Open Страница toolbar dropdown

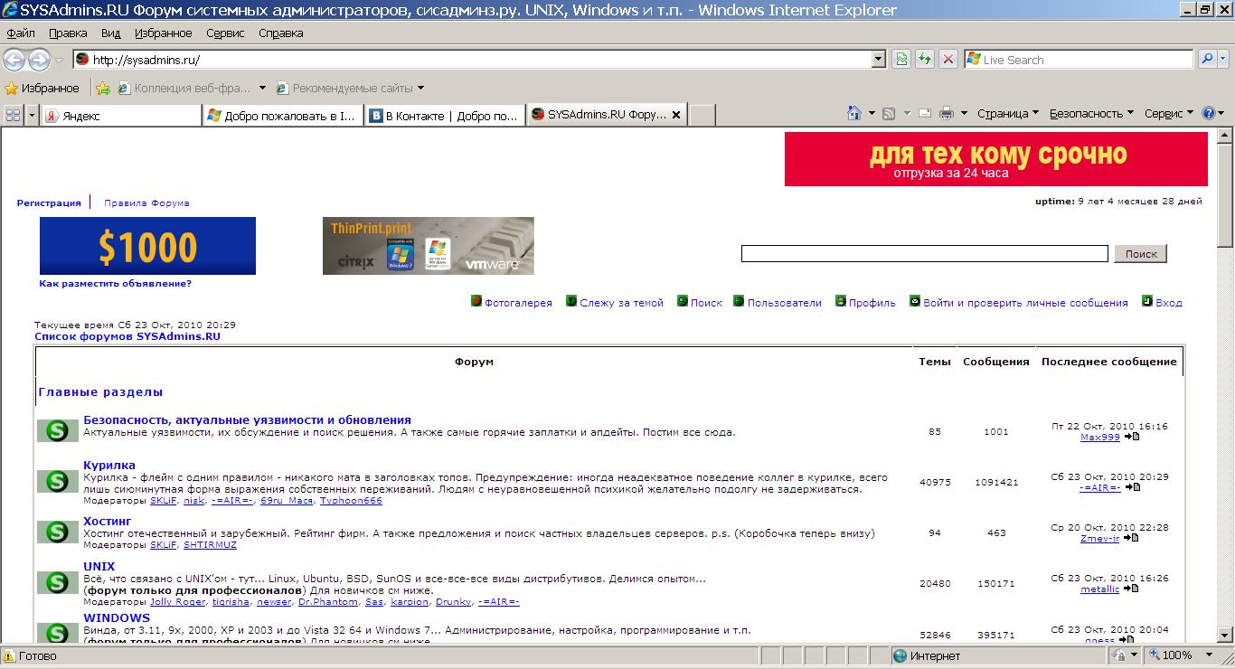pos(1007,113)
